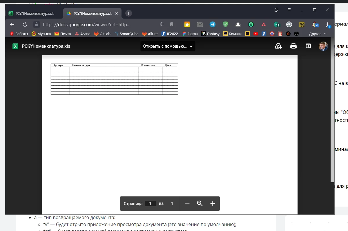Click the Add to Google Drive icon
348x231 pixels.
pyautogui.click(x=278, y=46)
